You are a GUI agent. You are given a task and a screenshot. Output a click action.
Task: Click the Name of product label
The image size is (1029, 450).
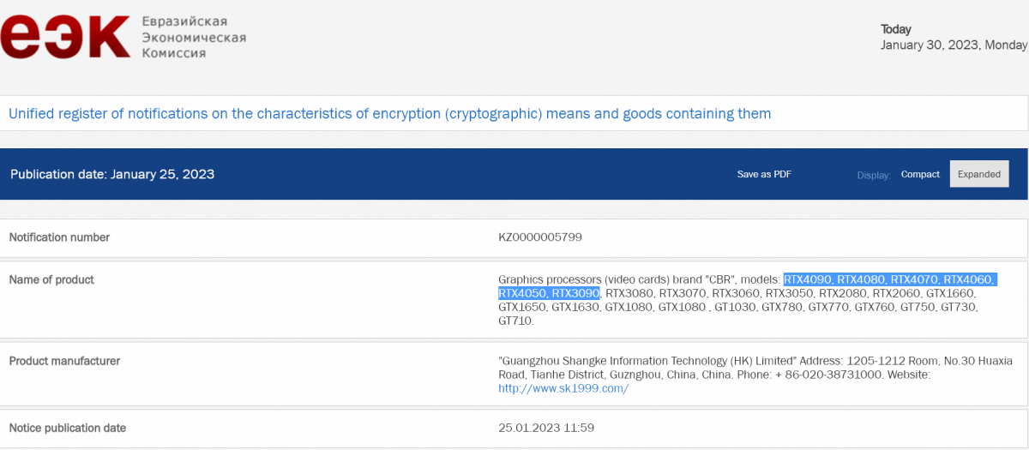51,279
